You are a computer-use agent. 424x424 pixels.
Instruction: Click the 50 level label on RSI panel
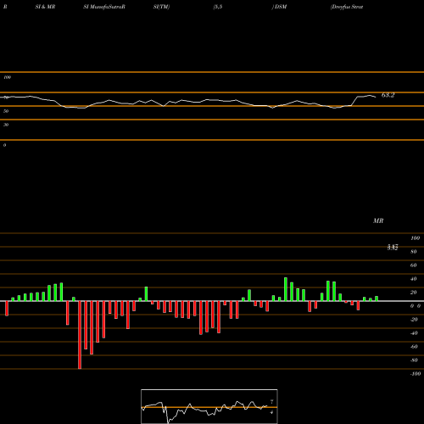[x=6, y=111]
